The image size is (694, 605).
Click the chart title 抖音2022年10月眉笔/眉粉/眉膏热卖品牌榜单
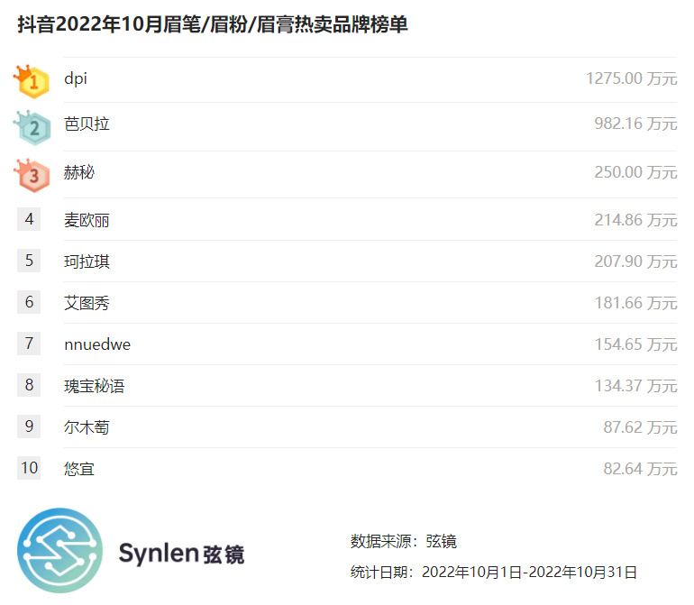(x=213, y=24)
